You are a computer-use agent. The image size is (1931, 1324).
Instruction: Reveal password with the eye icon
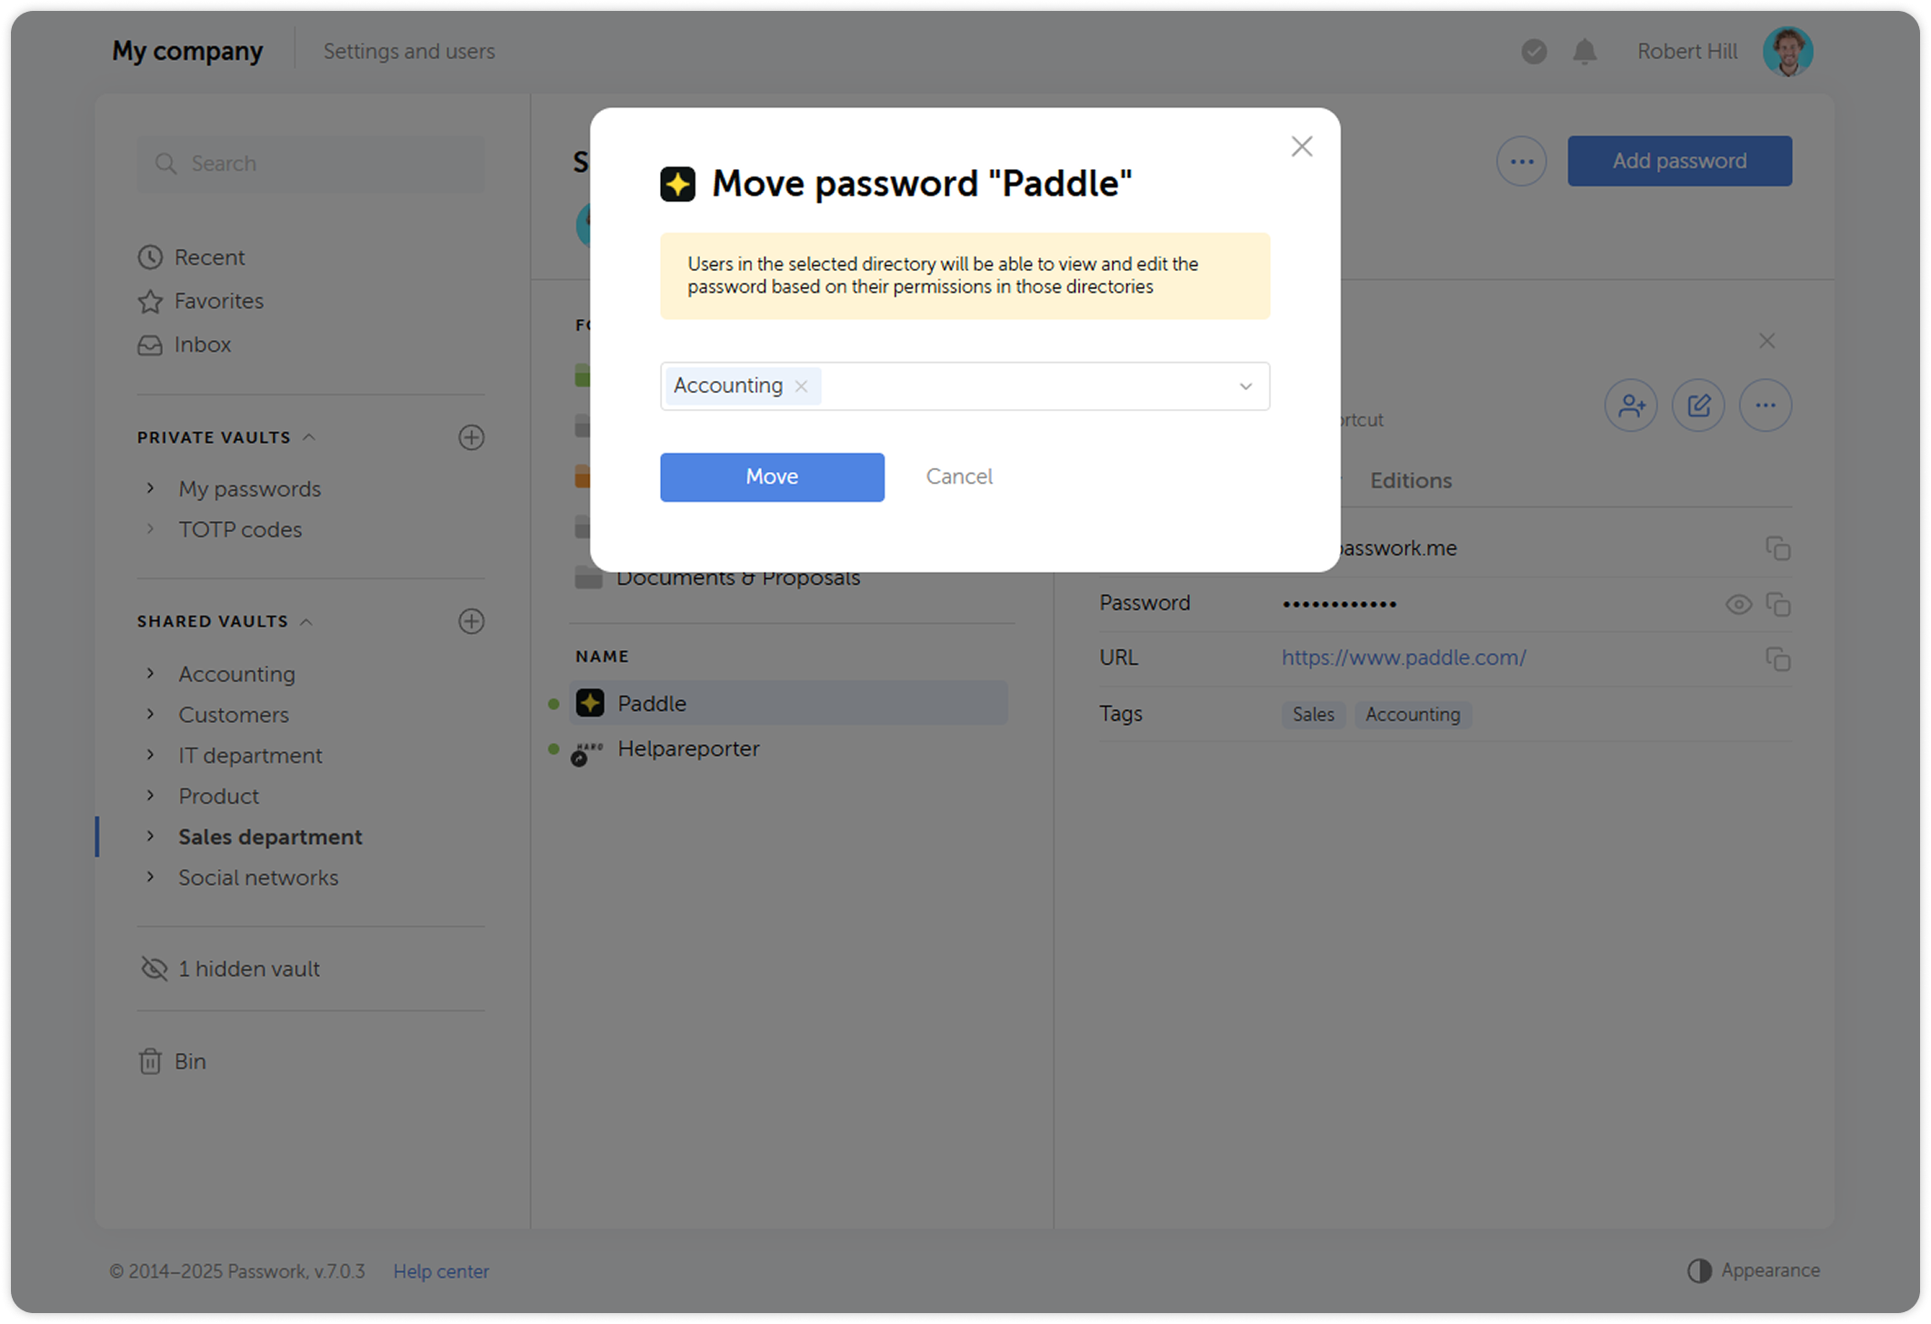pos(1738,604)
